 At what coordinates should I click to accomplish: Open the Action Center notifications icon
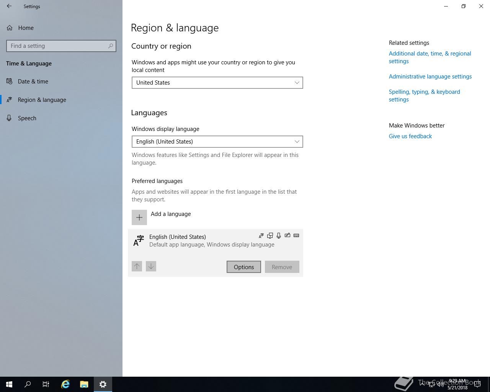[x=477, y=384]
